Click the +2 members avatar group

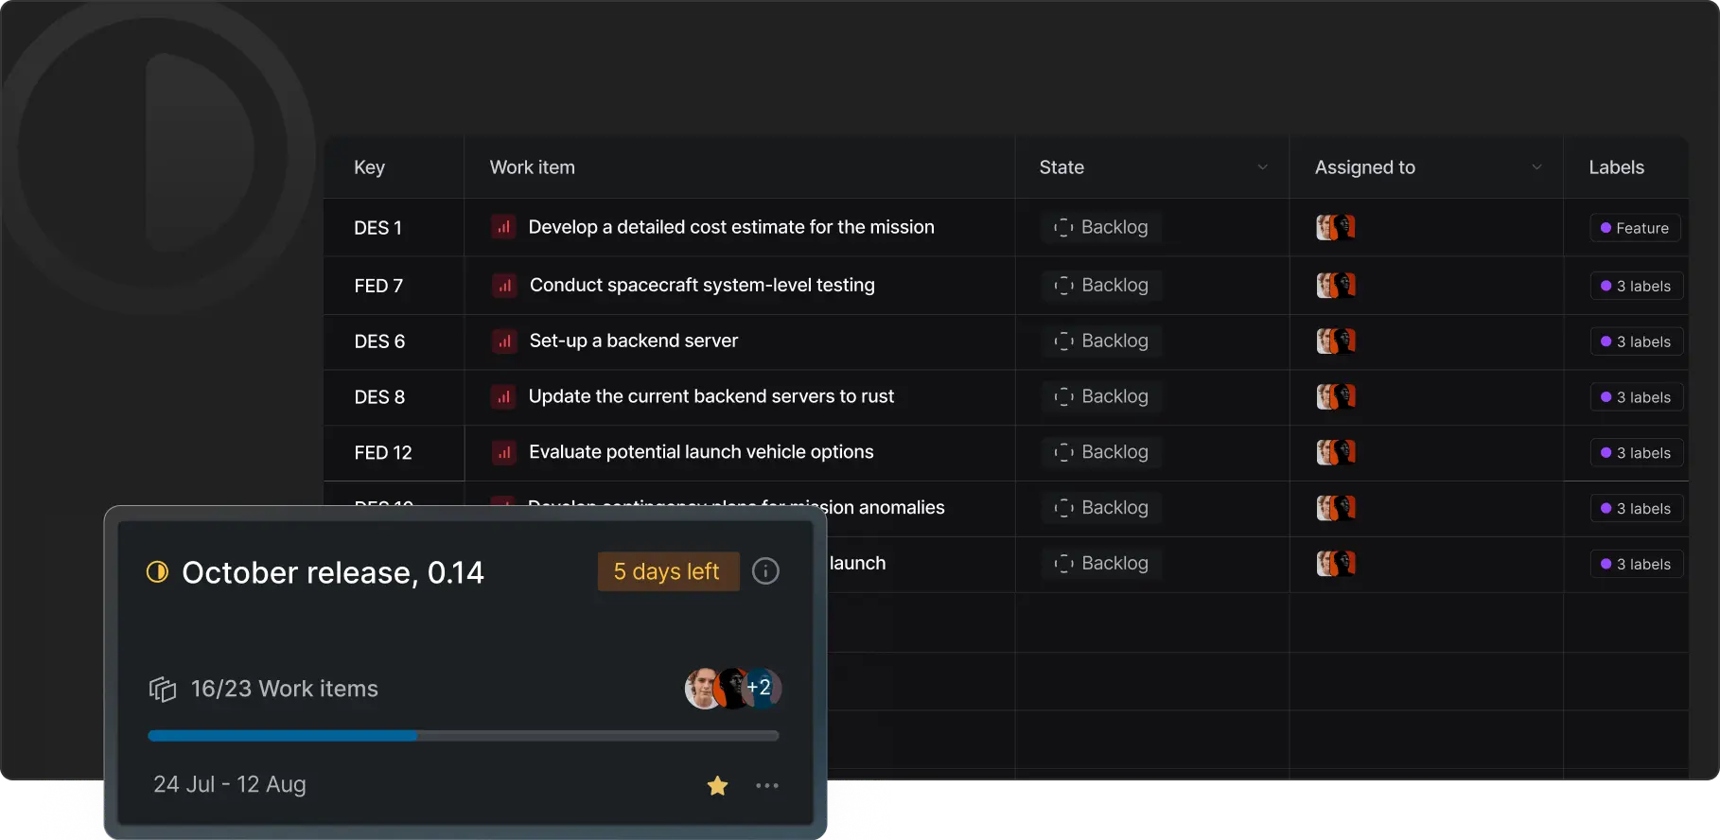click(733, 688)
